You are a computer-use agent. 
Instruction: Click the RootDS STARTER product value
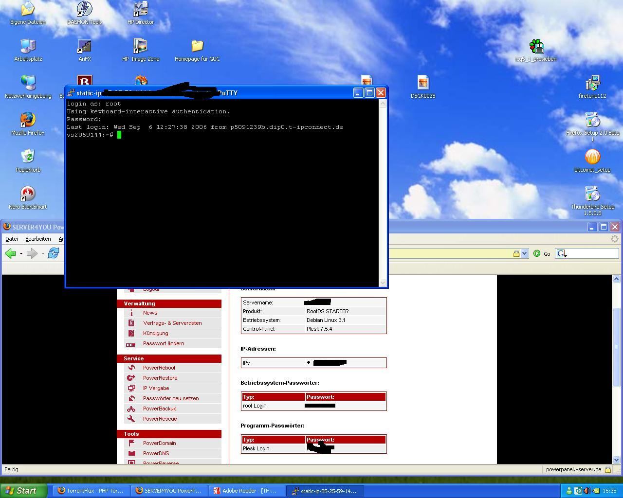coord(328,311)
